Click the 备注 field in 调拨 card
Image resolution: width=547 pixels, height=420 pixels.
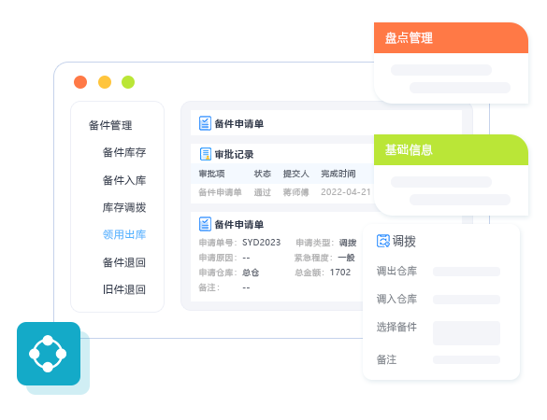[467, 359]
